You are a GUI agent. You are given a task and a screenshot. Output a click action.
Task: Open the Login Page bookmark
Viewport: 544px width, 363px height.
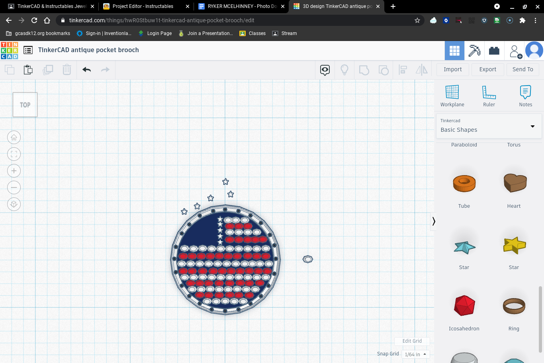tap(155, 33)
